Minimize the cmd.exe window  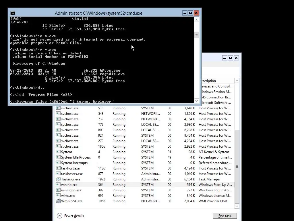coord(185,13)
